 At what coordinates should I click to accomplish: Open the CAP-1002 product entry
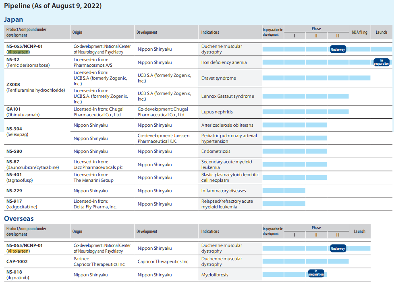pyautogui.click(x=17, y=261)
